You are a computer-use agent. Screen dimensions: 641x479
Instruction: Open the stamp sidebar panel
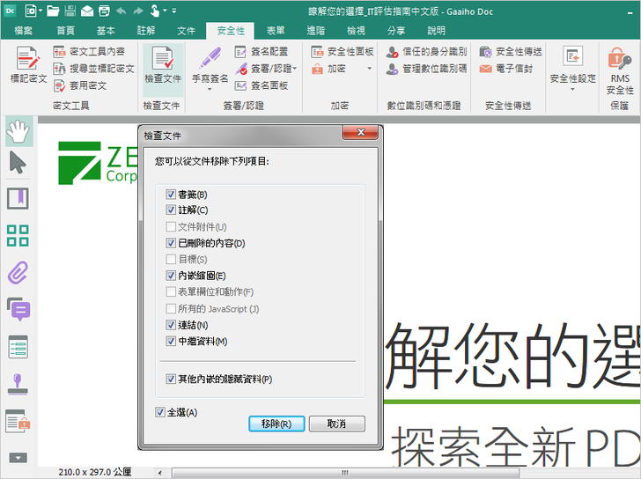pyautogui.click(x=18, y=384)
